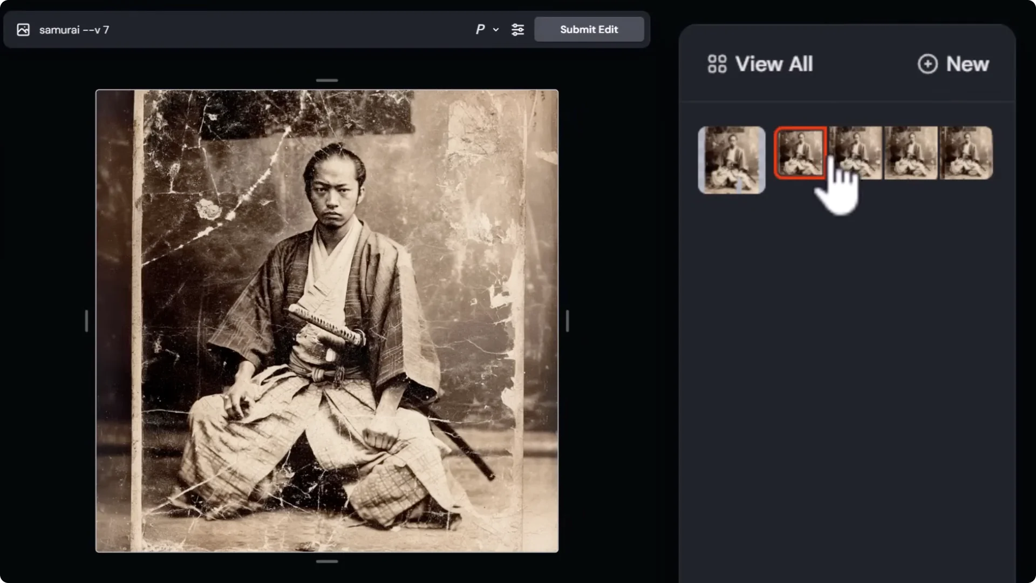The width and height of the screenshot is (1036, 583).
Task: Select the last sidebar thumbnail
Action: pyautogui.click(x=966, y=153)
